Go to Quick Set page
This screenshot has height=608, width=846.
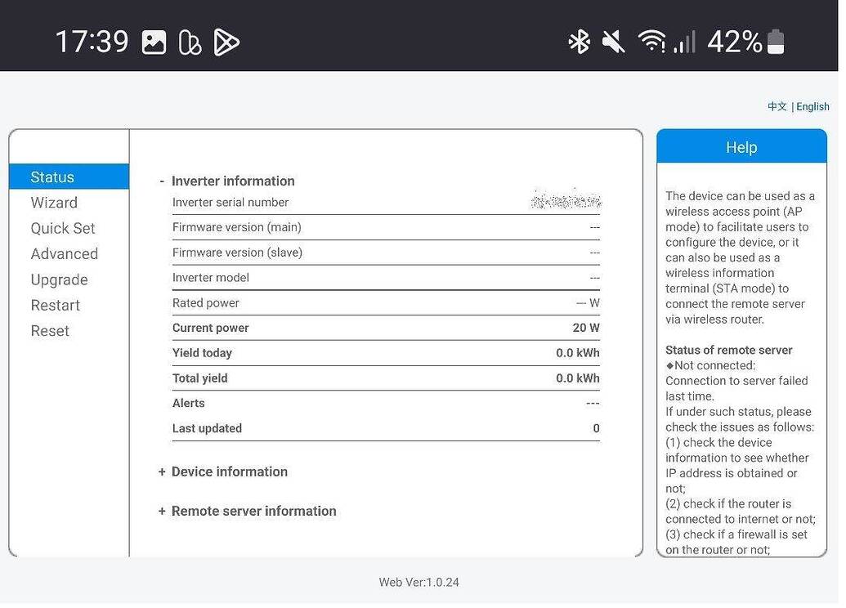[63, 229]
